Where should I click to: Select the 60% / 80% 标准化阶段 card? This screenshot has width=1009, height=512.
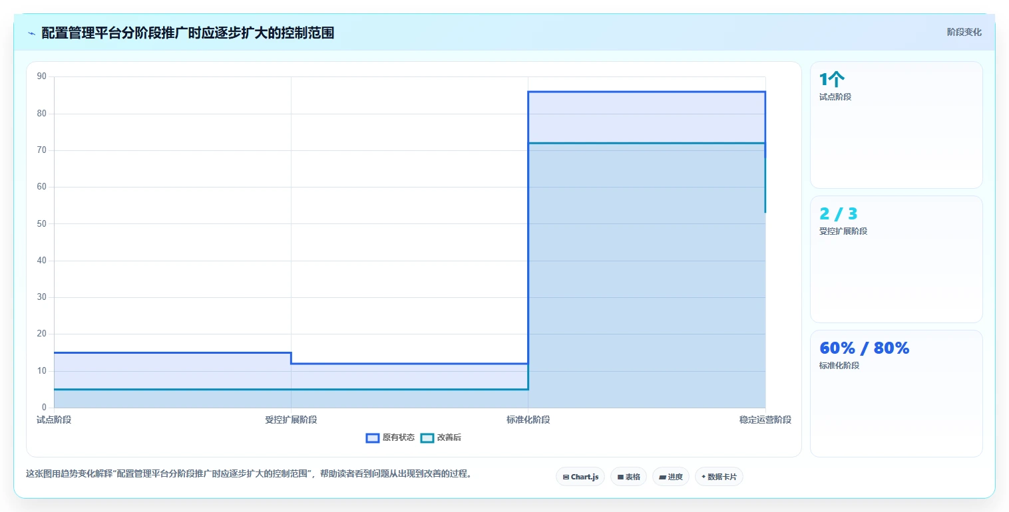896,394
